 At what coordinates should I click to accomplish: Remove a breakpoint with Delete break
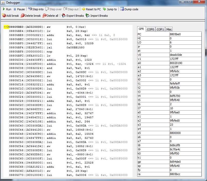[31, 16]
